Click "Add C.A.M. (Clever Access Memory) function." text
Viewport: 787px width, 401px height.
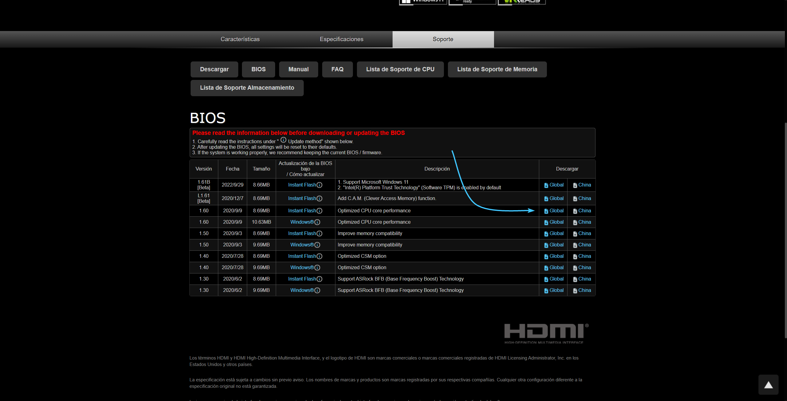pyautogui.click(x=387, y=199)
